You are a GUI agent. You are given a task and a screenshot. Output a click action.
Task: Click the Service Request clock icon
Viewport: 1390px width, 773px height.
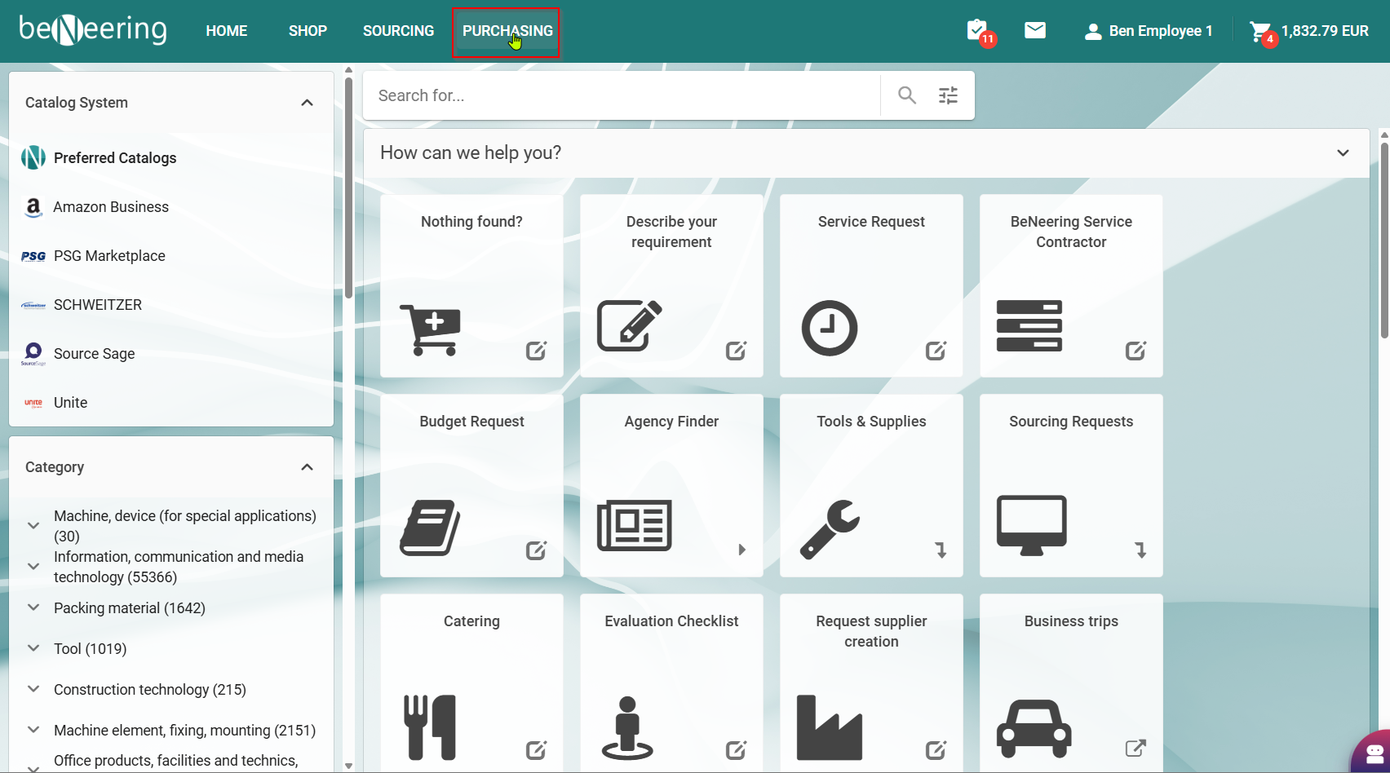pyautogui.click(x=829, y=328)
